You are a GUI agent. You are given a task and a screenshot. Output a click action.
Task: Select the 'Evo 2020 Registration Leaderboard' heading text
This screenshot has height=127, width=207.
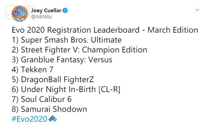pyautogui.click(x=76, y=30)
